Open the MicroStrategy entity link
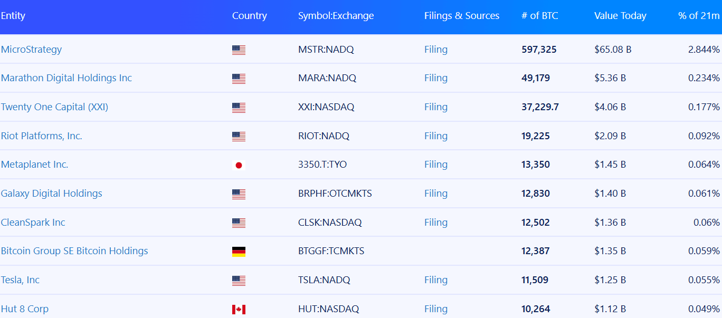The width and height of the screenshot is (722, 318). 31,50
